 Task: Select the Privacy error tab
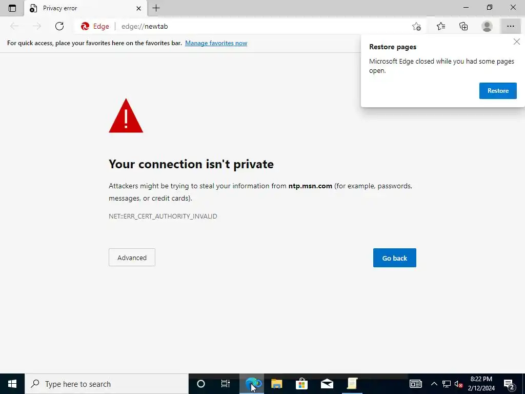click(86, 8)
